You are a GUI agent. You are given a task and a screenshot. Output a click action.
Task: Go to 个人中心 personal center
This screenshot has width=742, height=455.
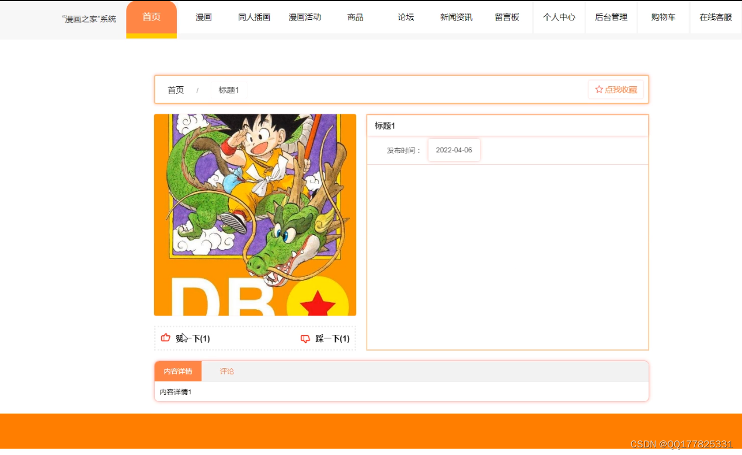(x=559, y=17)
